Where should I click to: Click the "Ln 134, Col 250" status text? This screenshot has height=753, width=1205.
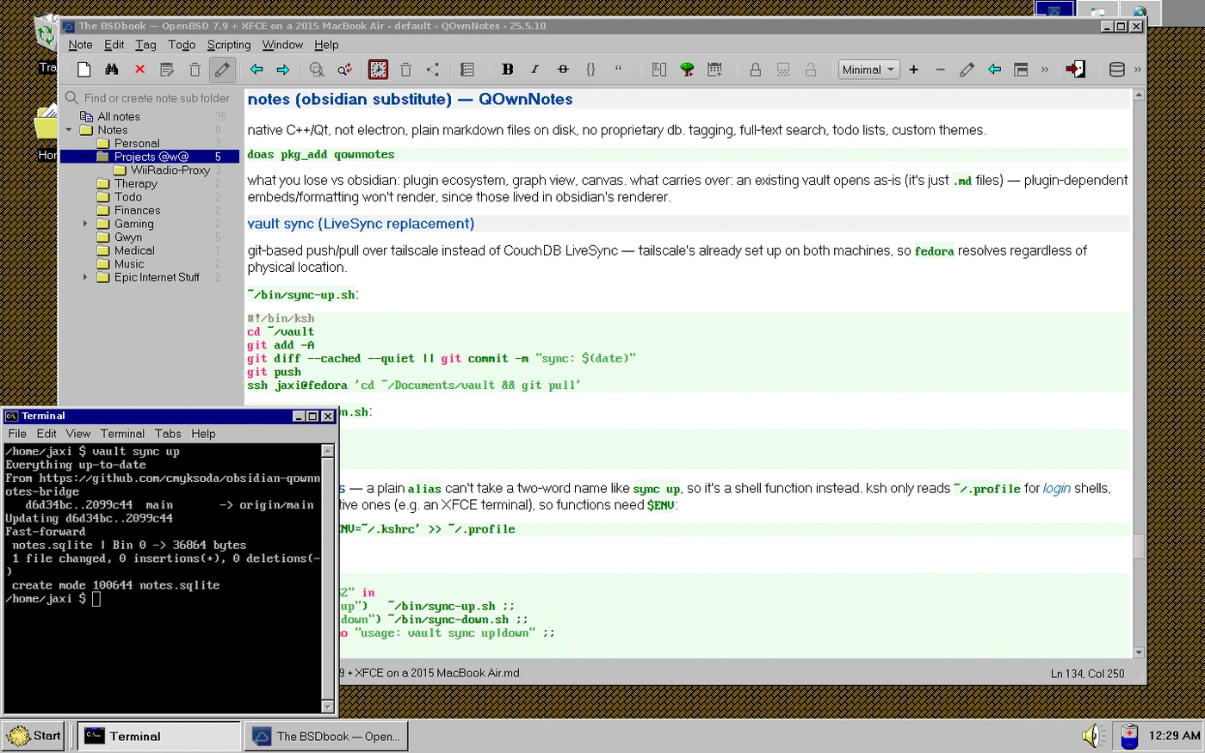click(1087, 674)
